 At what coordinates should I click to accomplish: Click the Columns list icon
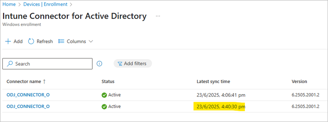[x=61, y=42]
